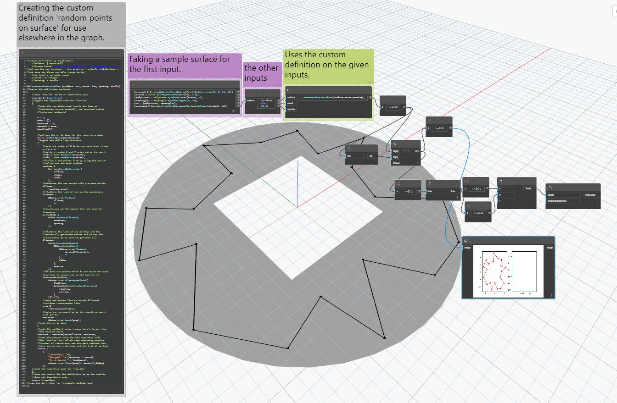Open PolyCurve node's three-dot context menu
Screen dimensions: 617x403
597,206
